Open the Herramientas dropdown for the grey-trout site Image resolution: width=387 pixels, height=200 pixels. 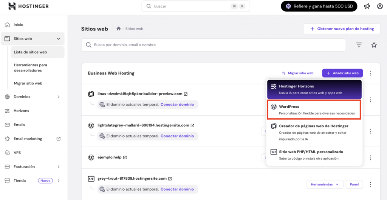tap(325, 184)
